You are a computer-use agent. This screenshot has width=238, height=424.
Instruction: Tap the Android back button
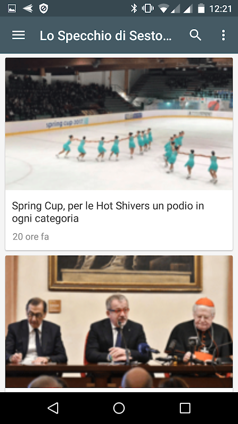click(x=53, y=408)
